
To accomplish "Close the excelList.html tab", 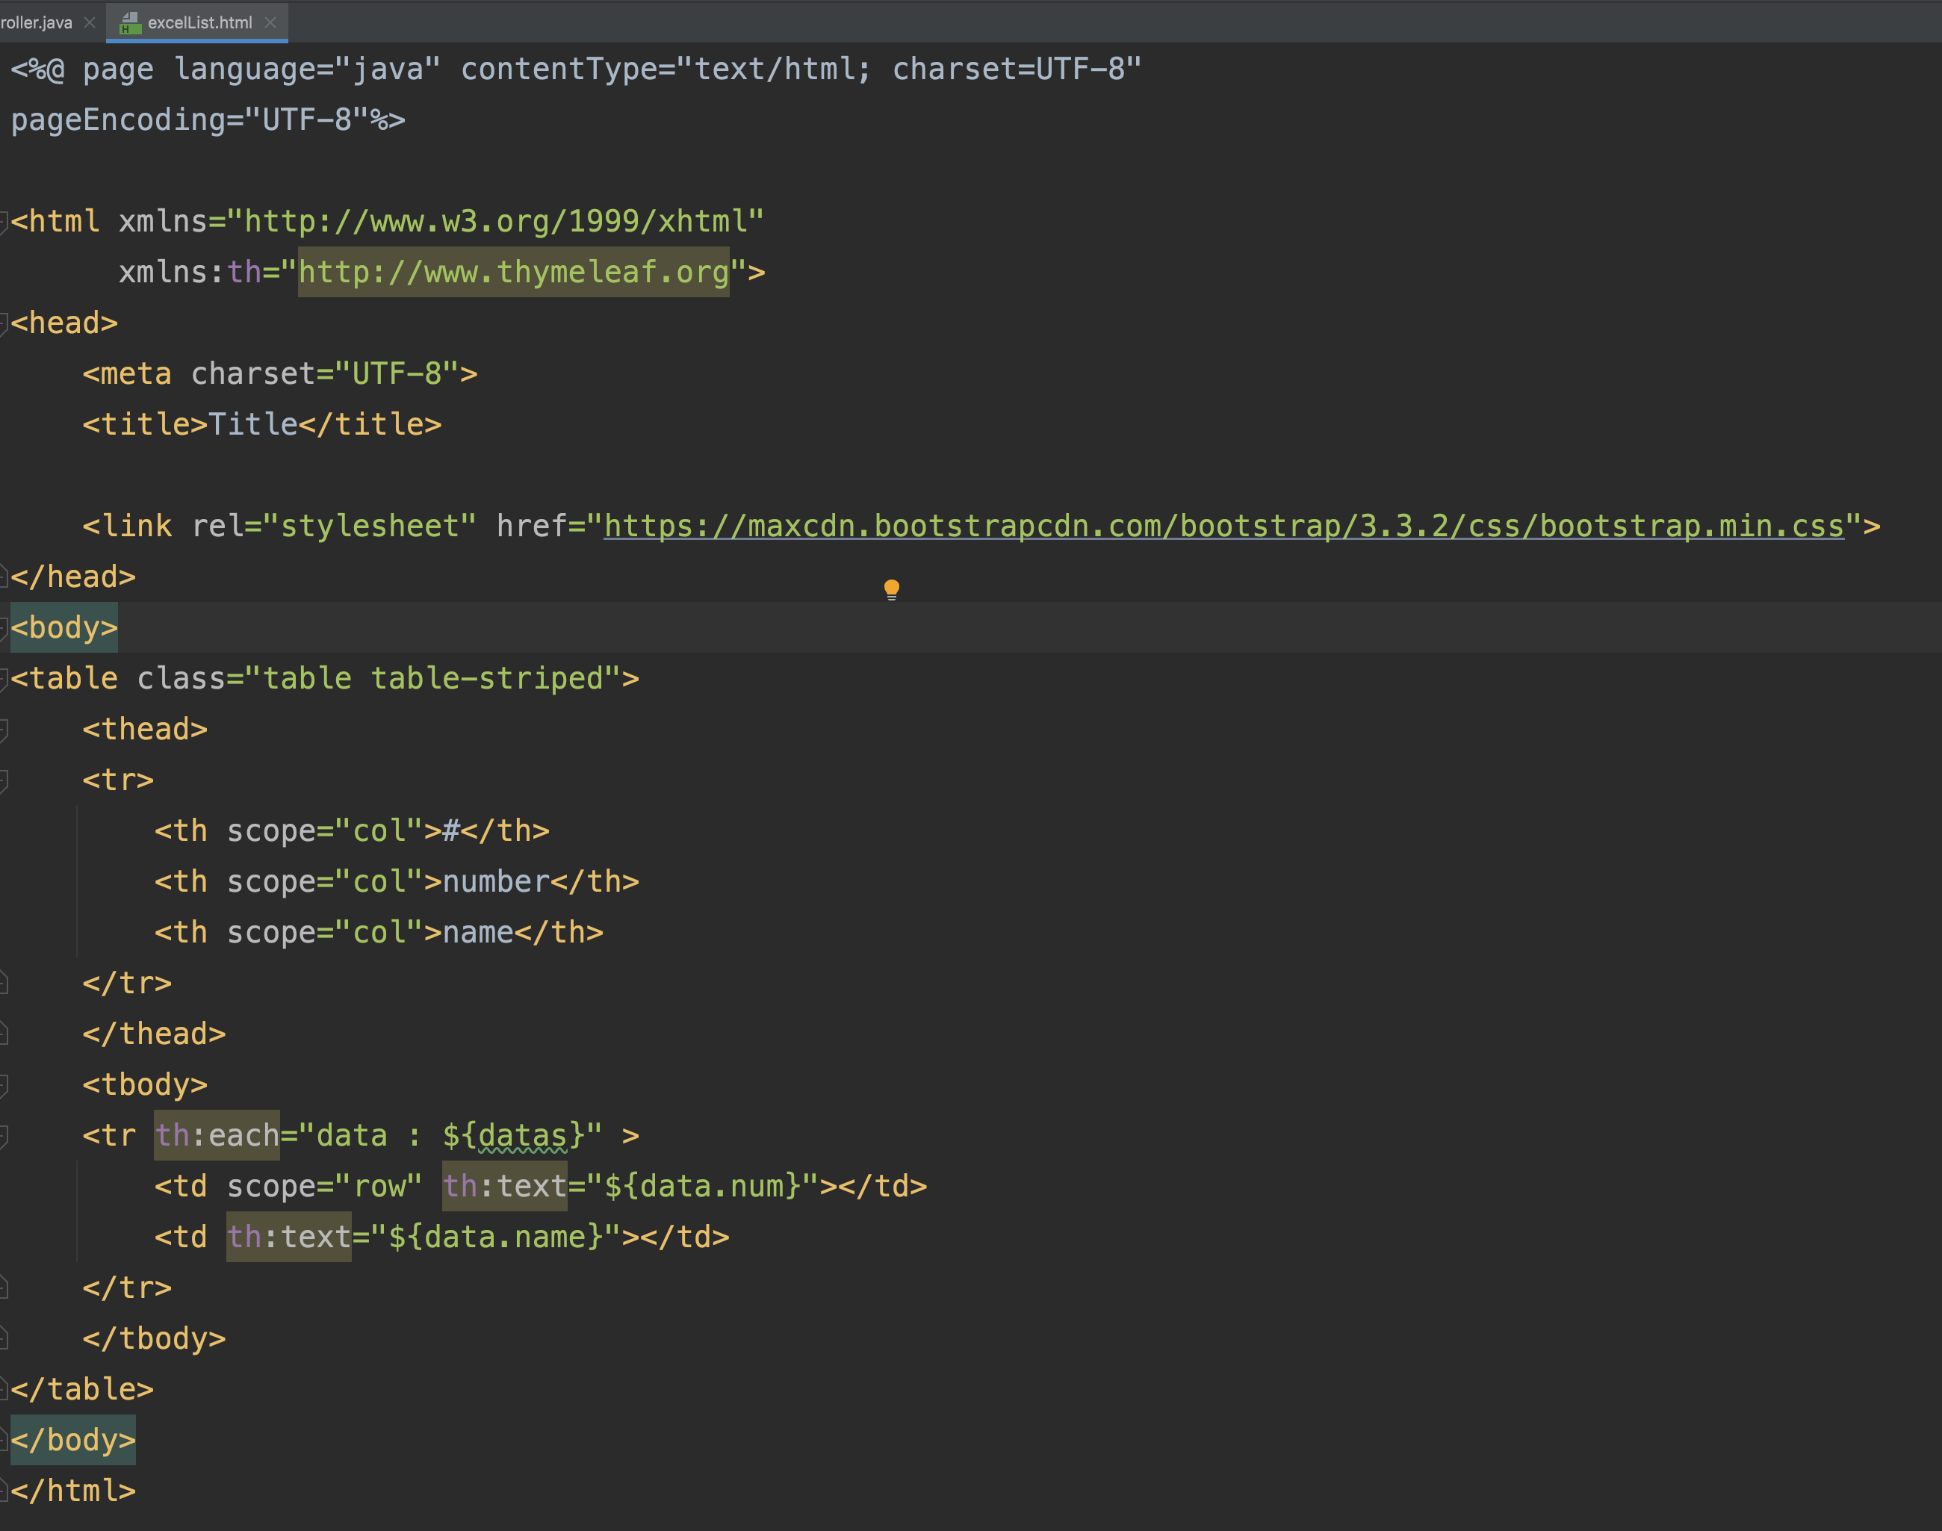I will click(x=271, y=22).
